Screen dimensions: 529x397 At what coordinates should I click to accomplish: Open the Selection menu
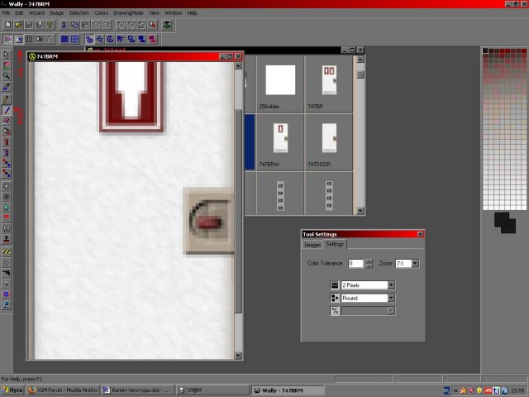[x=79, y=13]
